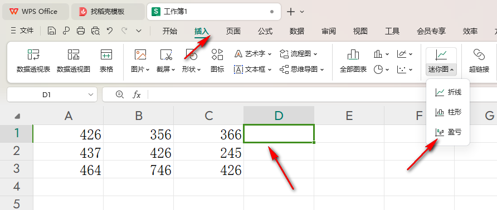
Task: Select cell containing 245
Action: [208, 152]
